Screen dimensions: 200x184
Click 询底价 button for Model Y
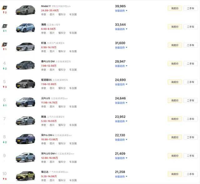(x=175, y=8)
